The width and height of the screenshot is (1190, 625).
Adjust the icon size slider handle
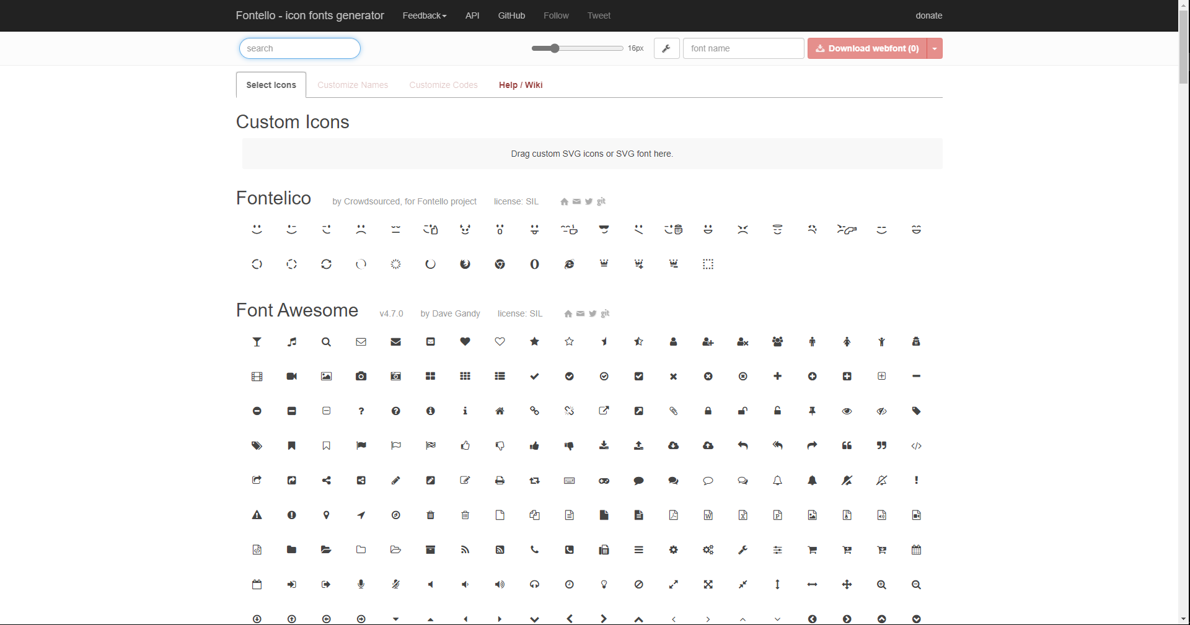coord(555,48)
